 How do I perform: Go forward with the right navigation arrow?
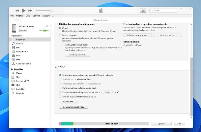click(18, 20)
